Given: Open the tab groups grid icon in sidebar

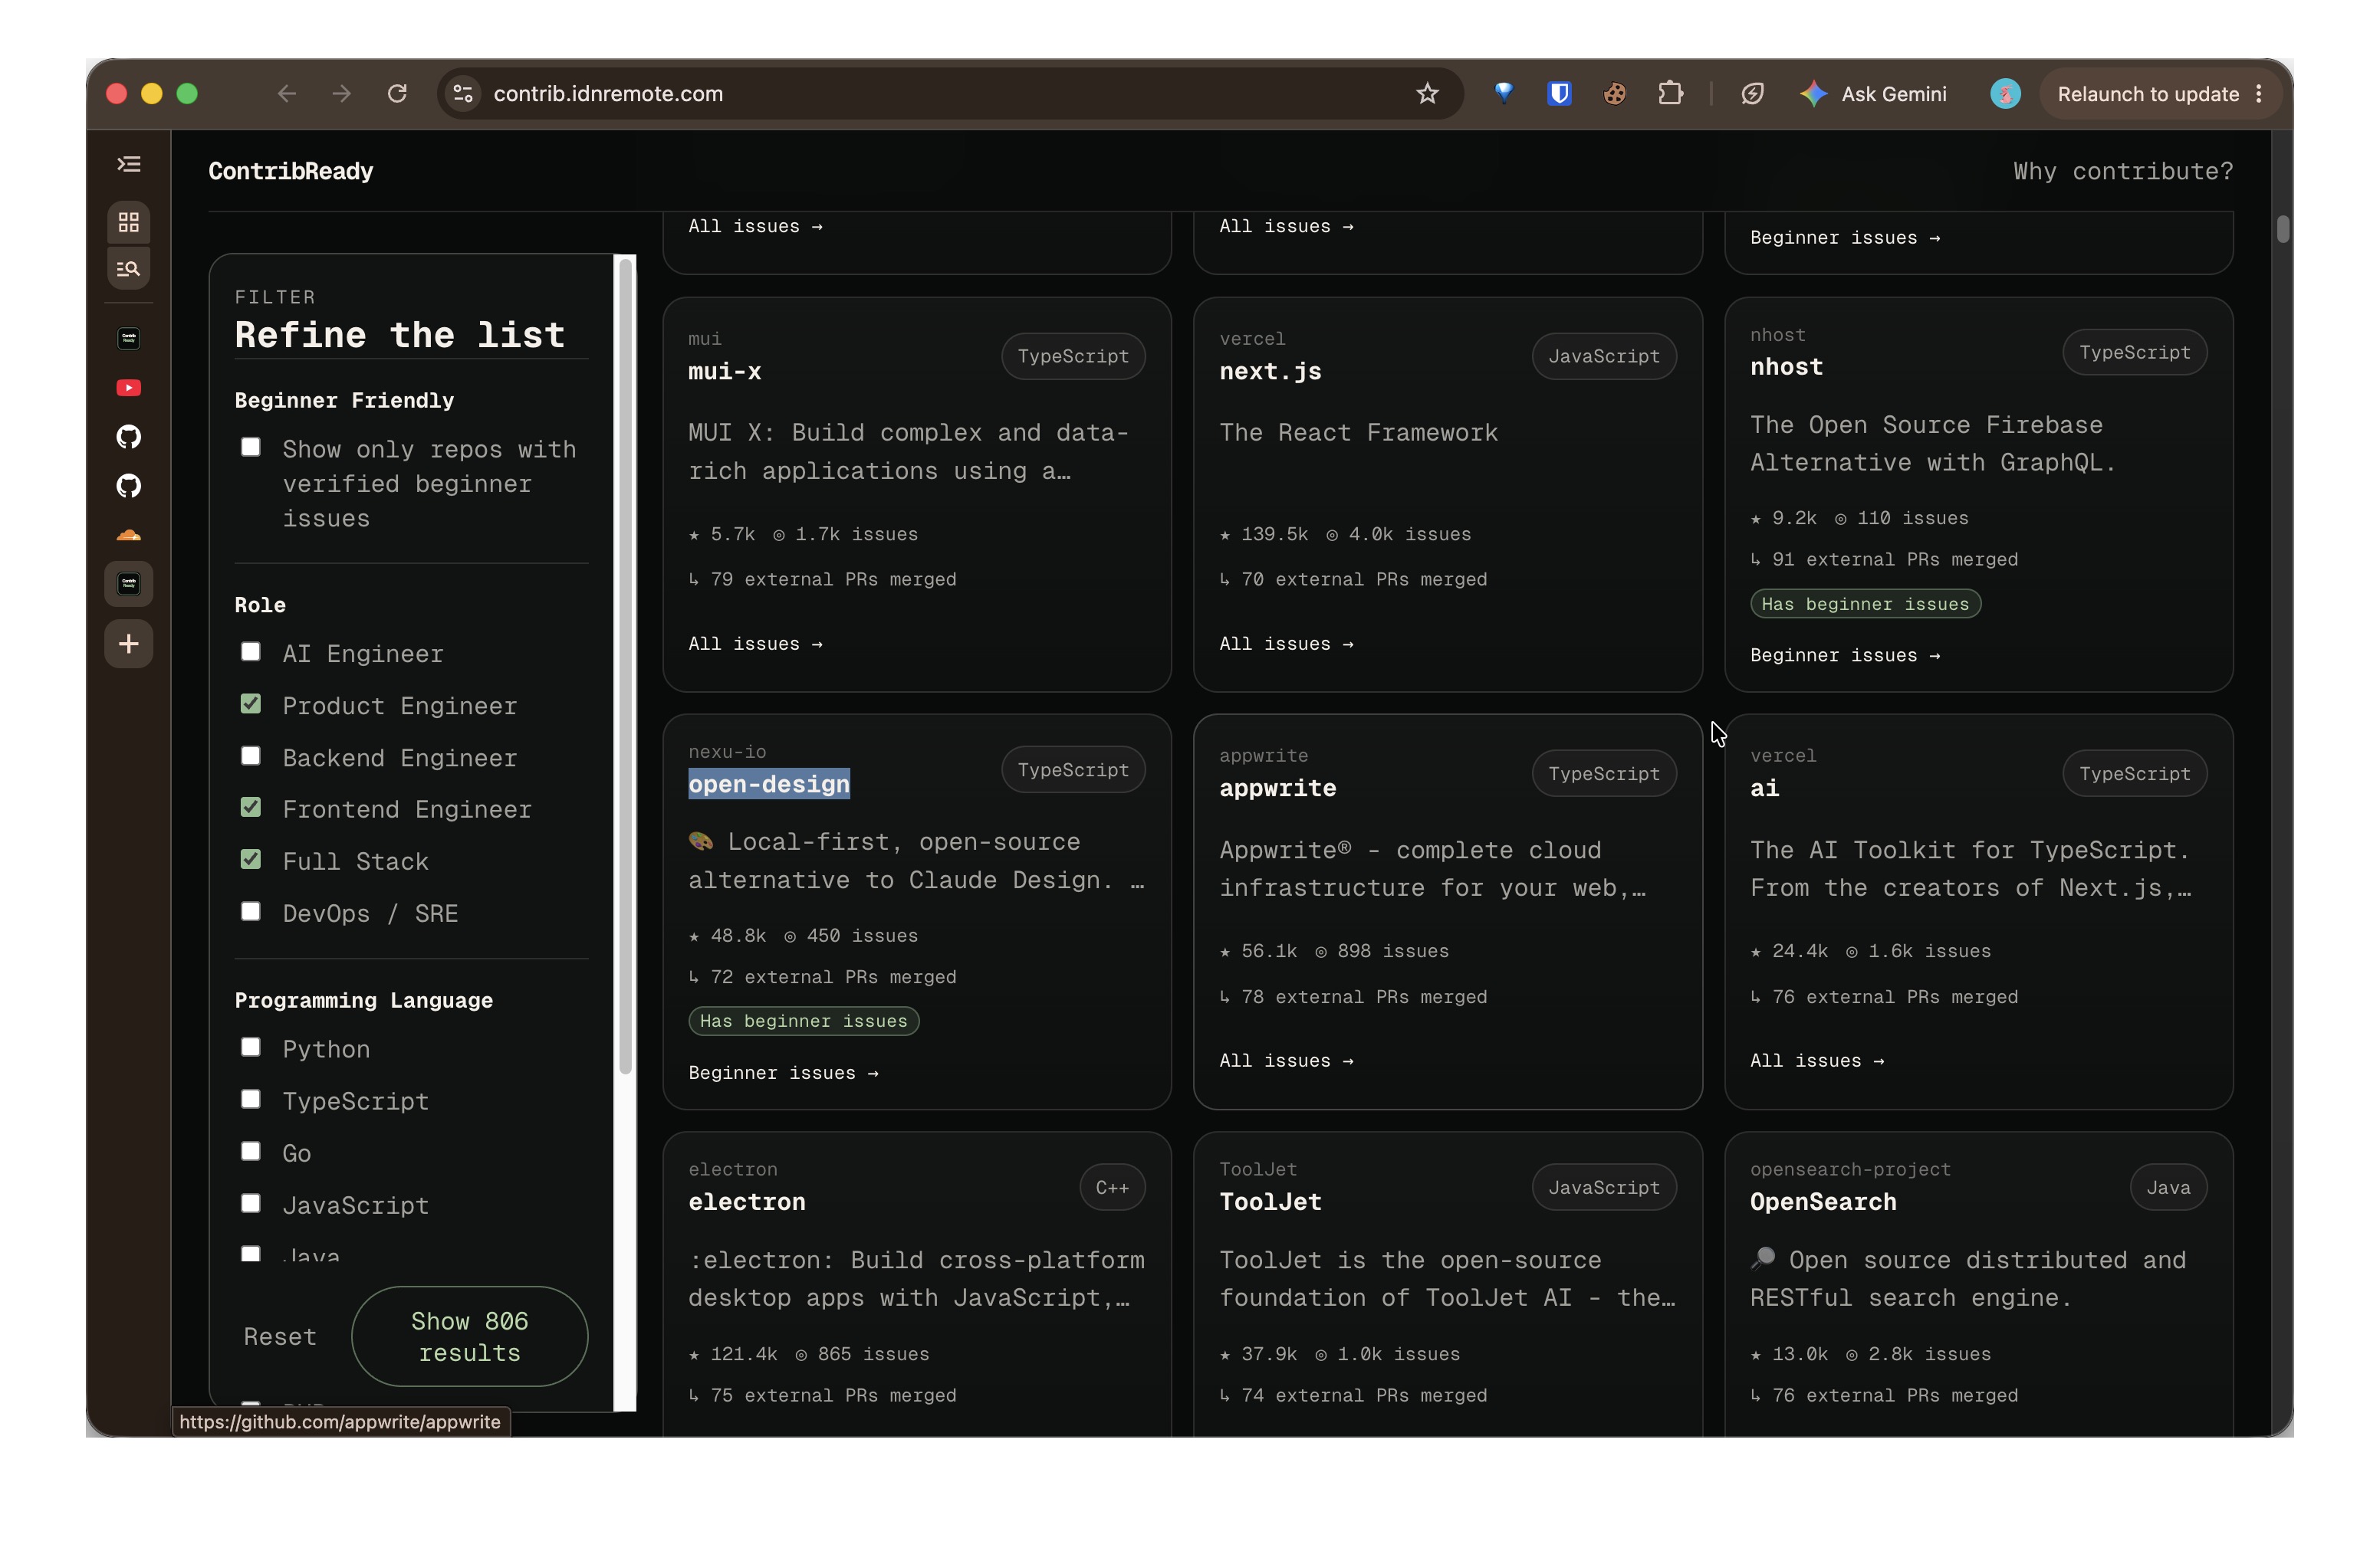Looking at the screenshot, I should coord(129,222).
